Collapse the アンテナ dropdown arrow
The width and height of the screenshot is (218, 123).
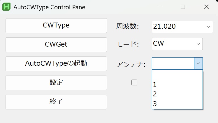tap(198, 63)
